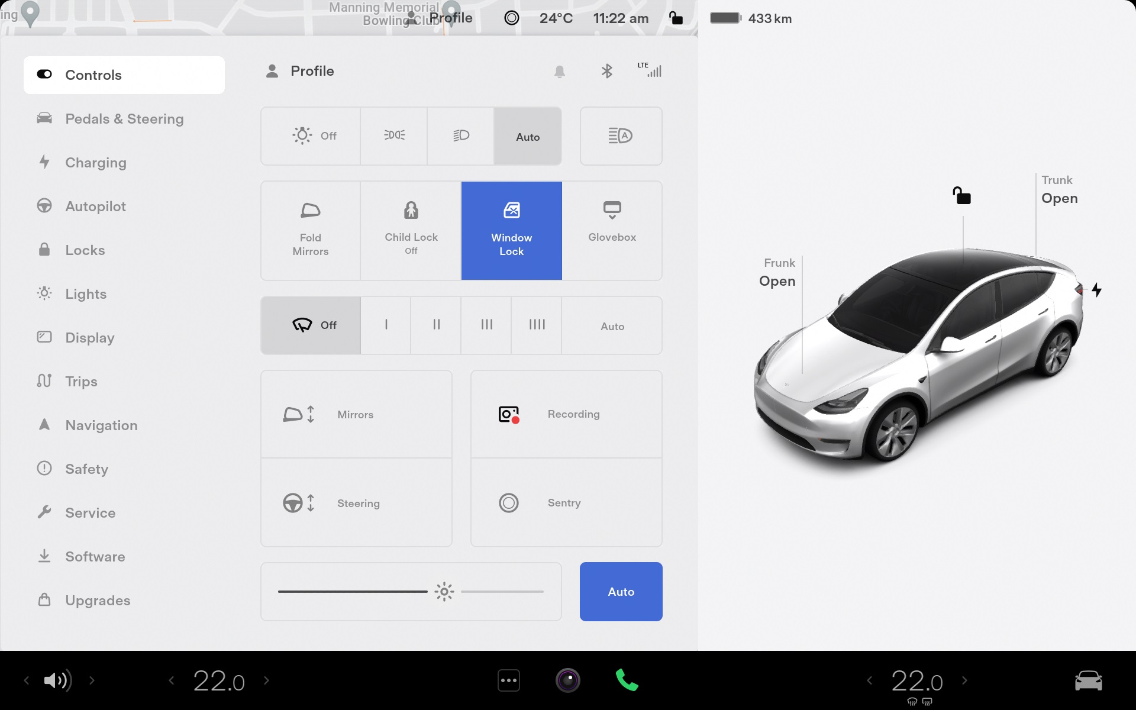
Task: Click the auto high beam headlight icon
Action: [621, 136]
